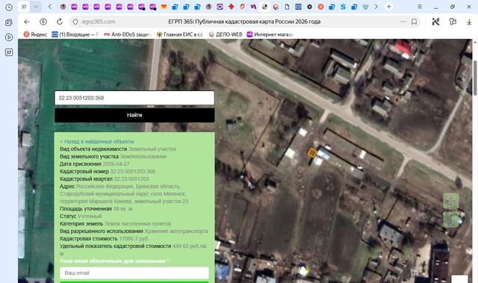Open the sidebar tab collections icon
The width and height of the screenshot is (478, 283).
tap(9, 22)
